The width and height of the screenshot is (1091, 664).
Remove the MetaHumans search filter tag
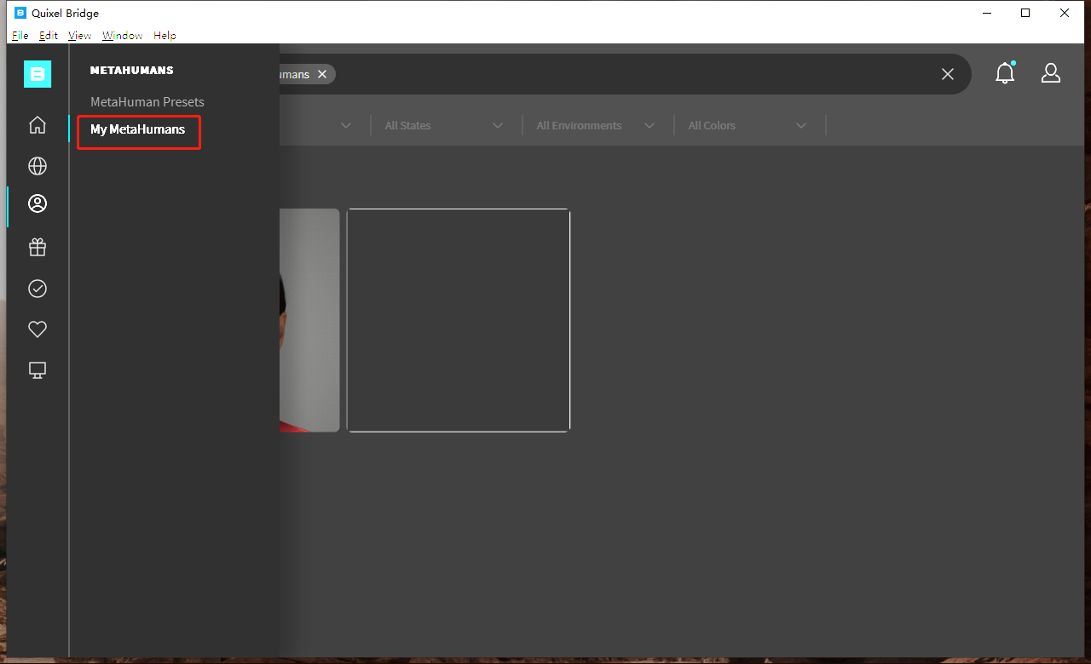tap(322, 74)
